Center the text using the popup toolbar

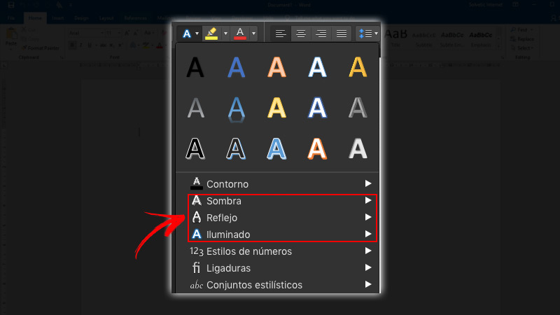point(301,34)
